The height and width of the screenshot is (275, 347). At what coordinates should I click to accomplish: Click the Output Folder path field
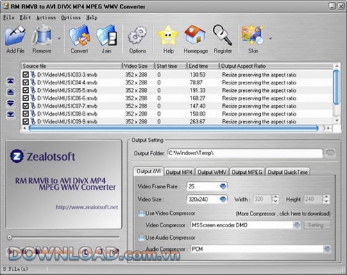tap(245, 153)
